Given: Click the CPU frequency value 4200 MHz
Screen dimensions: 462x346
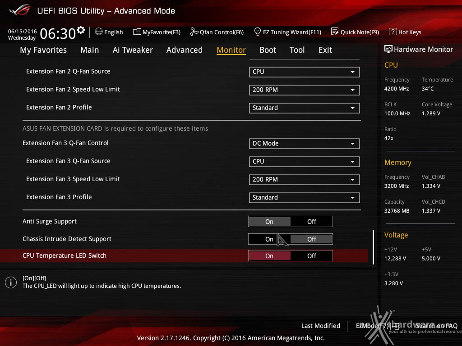Looking at the screenshot, I should [397, 89].
